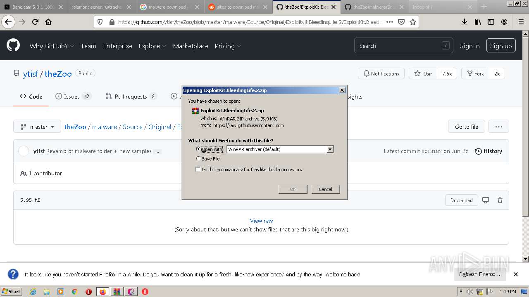Reload the page with the refresh icon
Image resolution: width=529 pixels, height=297 pixels.
(x=35, y=22)
